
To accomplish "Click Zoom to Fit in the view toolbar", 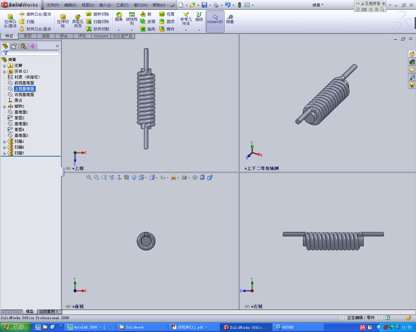I will 89,177.
